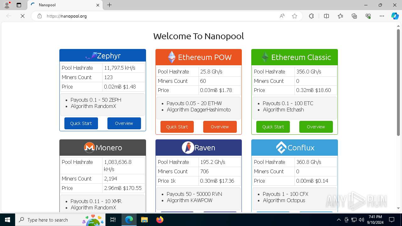Click 'Payouts 50 - 50000 RVN' text
Viewport: 402px width, 226px height.
(194, 194)
